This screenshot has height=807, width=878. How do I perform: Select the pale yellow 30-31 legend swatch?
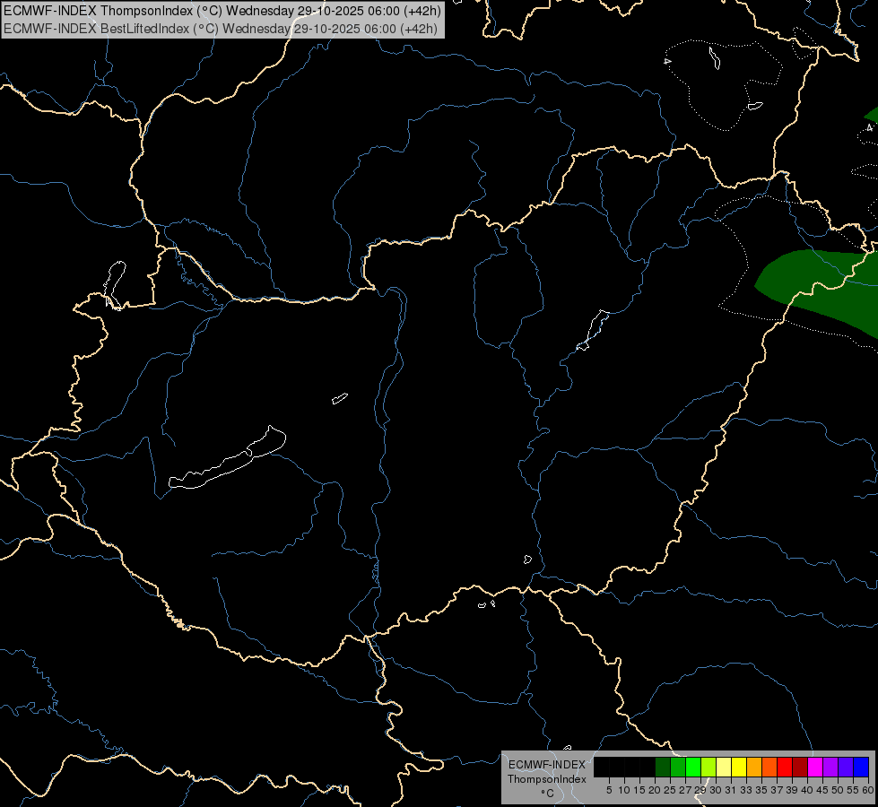coord(724,767)
